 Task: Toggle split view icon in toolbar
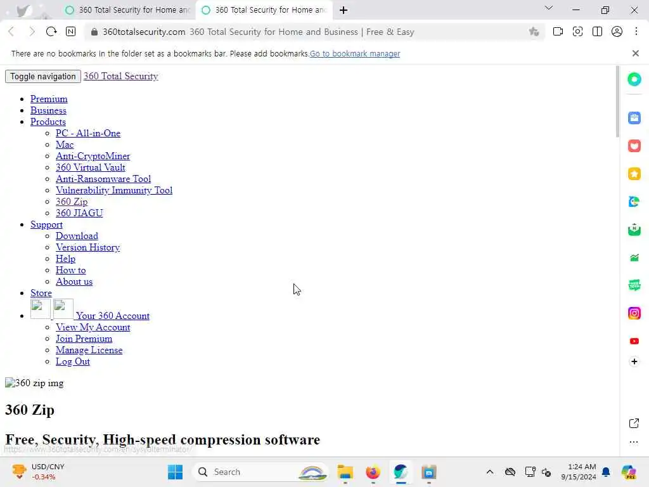[x=597, y=32]
